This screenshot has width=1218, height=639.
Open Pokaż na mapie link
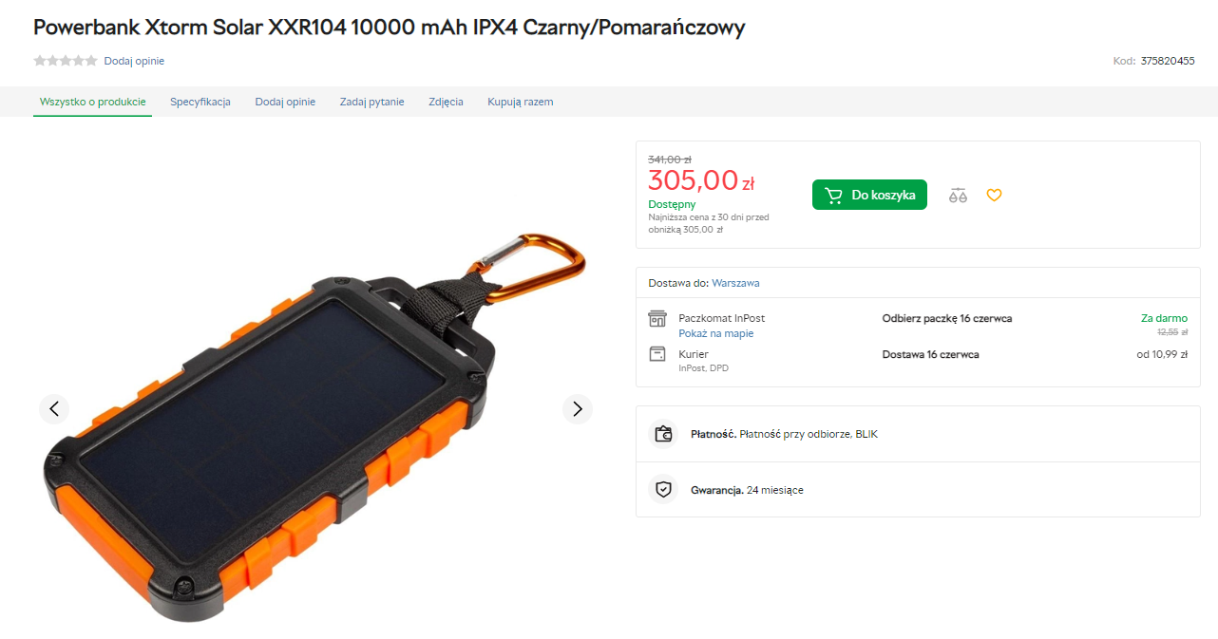pos(715,333)
